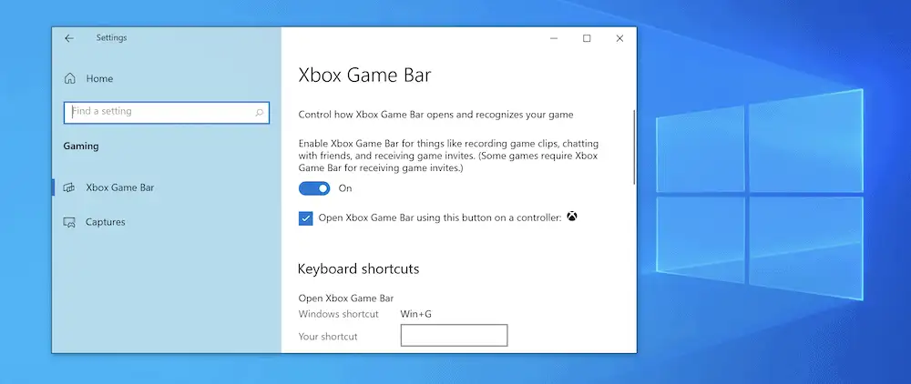Uncheck open Game Bar with controller button

click(x=305, y=218)
